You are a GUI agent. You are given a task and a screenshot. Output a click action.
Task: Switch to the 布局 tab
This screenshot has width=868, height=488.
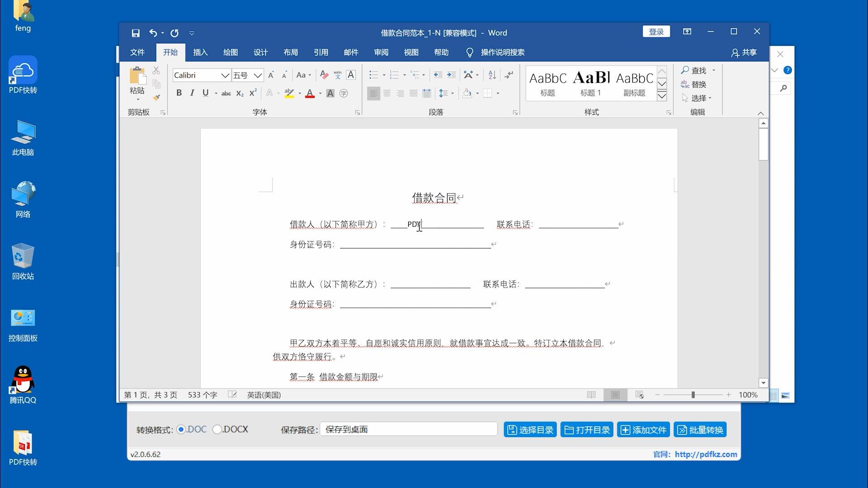[291, 52]
